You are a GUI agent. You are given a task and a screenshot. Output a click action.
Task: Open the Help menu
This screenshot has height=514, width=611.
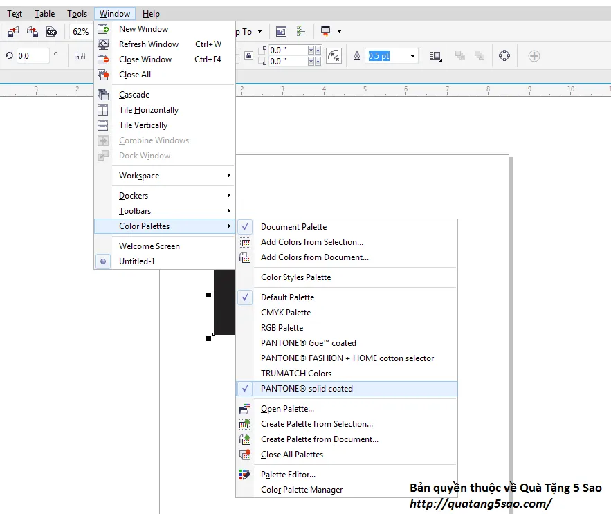(x=151, y=14)
